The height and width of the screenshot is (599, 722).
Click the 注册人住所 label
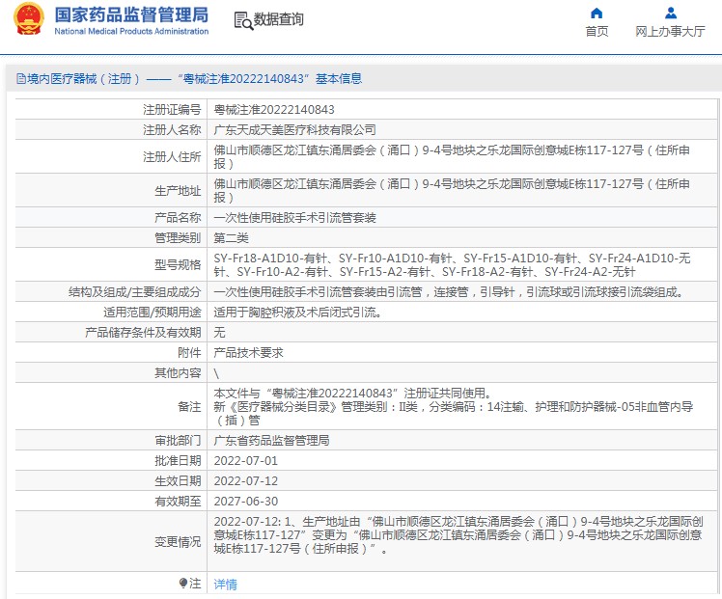tap(172, 157)
